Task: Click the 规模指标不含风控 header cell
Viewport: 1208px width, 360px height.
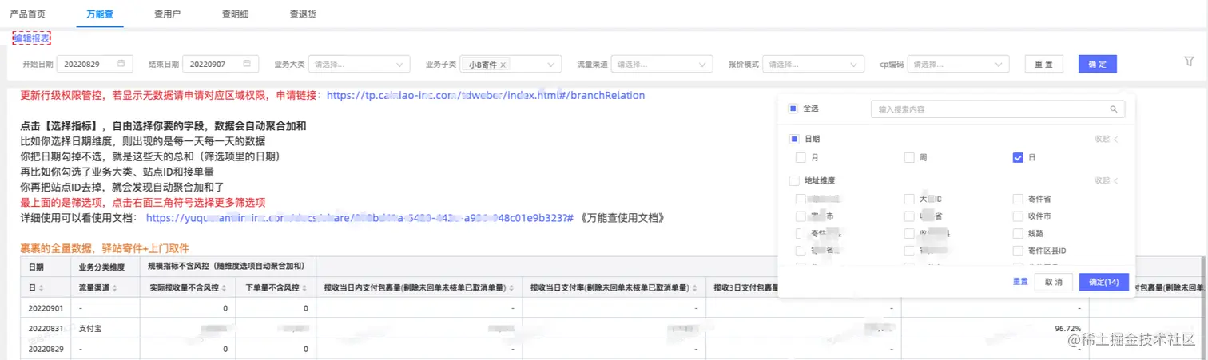Action: tap(228, 267)
